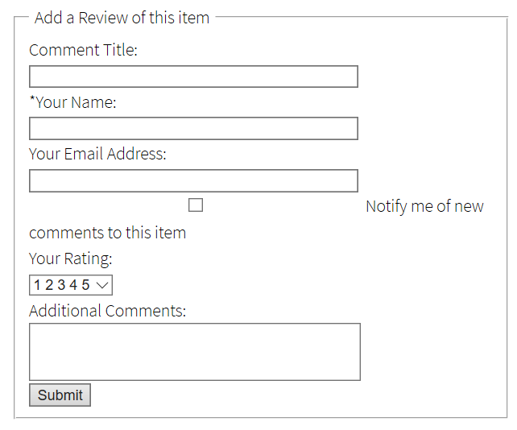
Task: Click the Your Email Address field
Action: (x=193, y=181)
